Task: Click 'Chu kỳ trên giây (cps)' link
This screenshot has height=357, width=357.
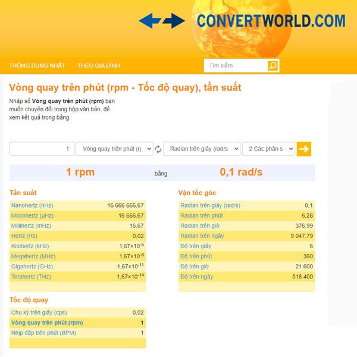Action: pos(39,312)
